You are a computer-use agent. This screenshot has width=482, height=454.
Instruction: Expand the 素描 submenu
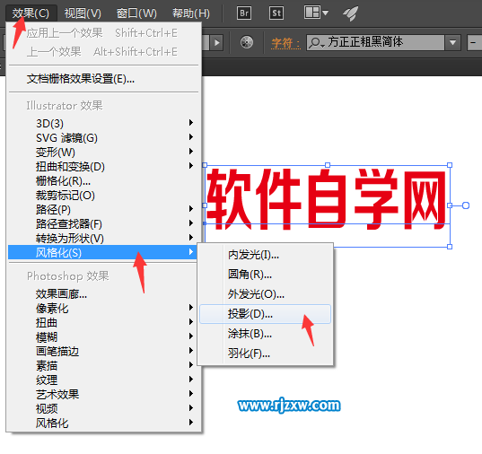103,366
